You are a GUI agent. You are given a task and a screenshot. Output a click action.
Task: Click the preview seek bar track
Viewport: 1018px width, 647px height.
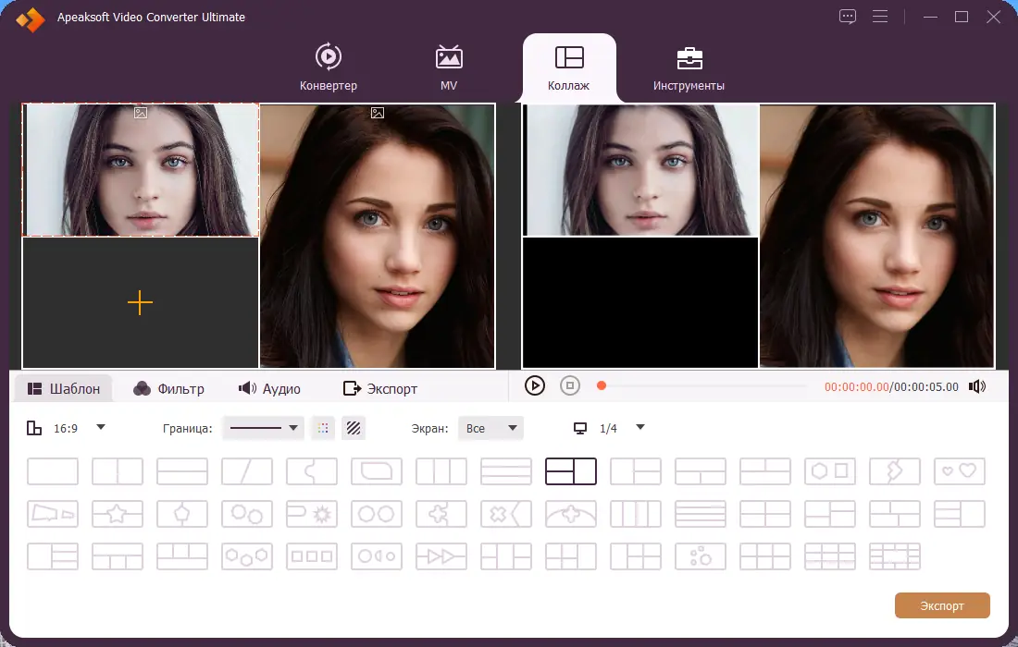(703, 385)
